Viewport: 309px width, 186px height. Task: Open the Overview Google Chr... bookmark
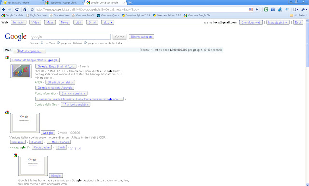pyautogui.click(x=198, y=15)
